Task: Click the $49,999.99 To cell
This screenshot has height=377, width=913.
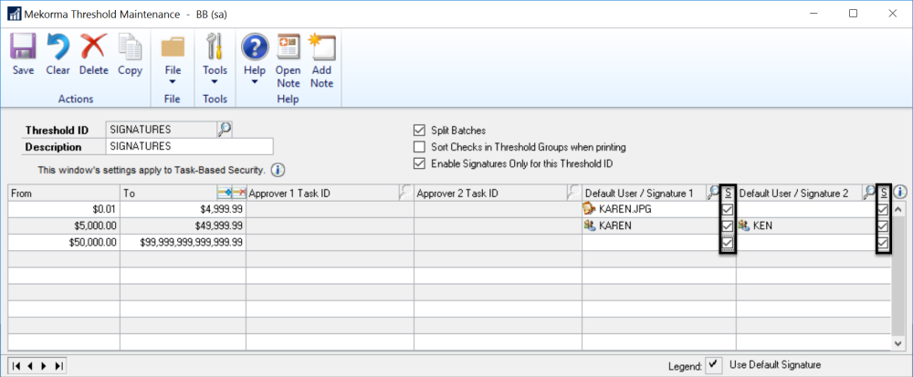Action: tap(183, 225)
